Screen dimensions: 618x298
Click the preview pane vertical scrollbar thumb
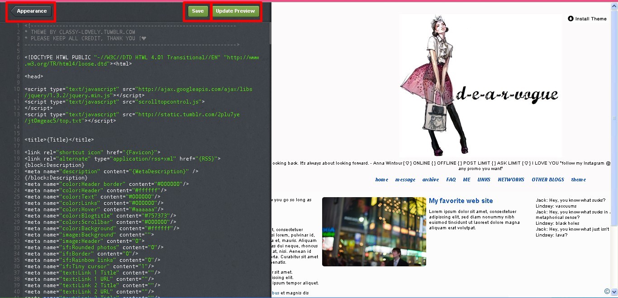click(614, 119)
